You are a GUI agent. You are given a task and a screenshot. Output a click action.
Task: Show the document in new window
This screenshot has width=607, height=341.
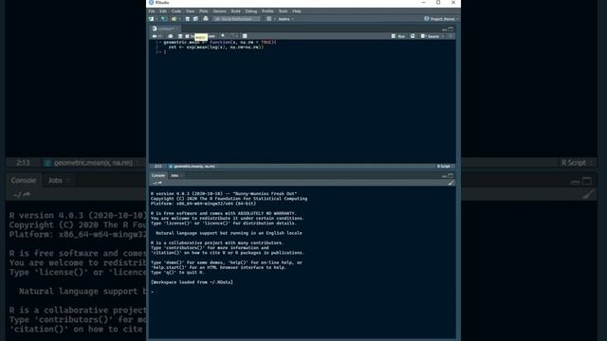[x=171, y=36]
